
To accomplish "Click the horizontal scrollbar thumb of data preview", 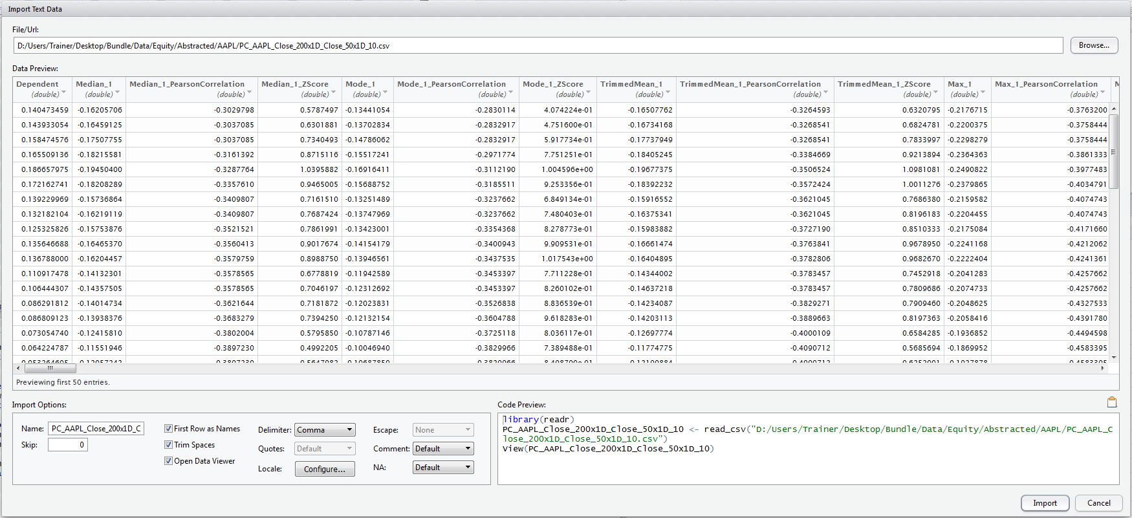I will tap(50, 368).
